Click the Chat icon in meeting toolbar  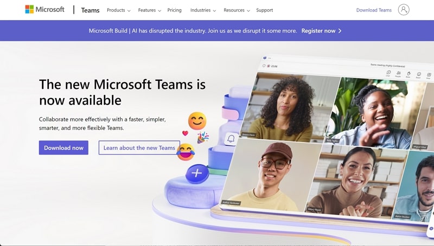pyautogui.click(x=388, y=73)
